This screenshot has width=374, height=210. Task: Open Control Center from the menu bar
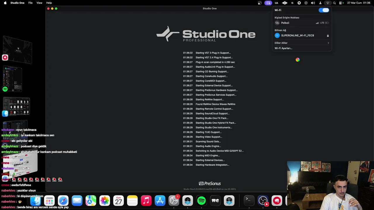click(x=341, y=3)
